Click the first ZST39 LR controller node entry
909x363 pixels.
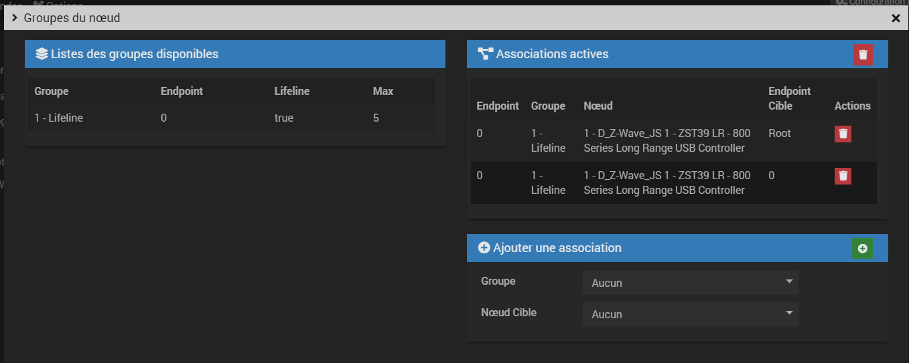(667, 141)
